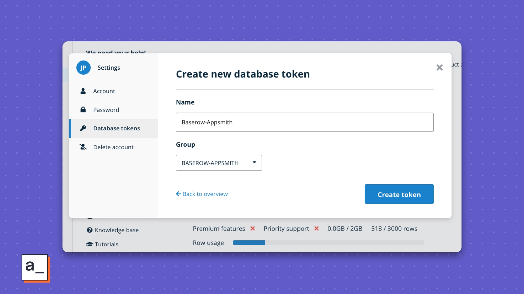Screen dimensions: 524x294
Task: Open the Delete account section
Action: 113,147
